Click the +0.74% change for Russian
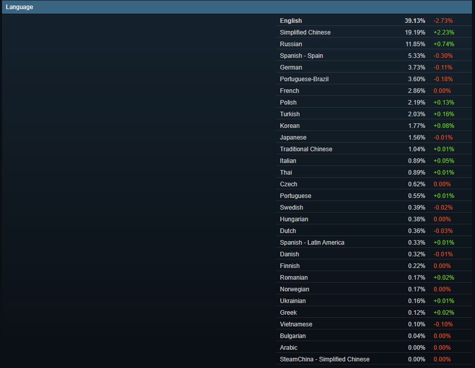475x368 pixels. point(444,44)
